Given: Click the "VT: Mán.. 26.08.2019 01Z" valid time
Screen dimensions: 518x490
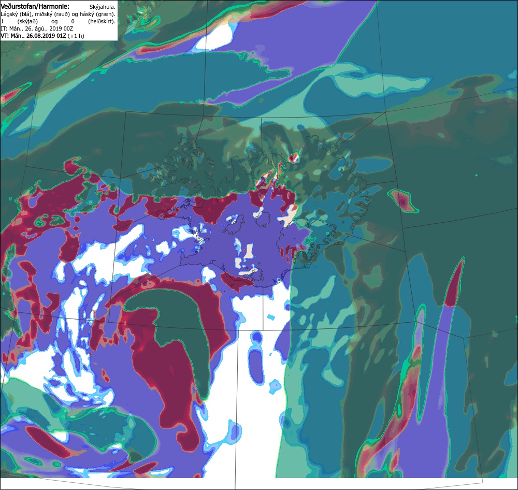Looking at the screenshot, I should tap(33, 36).
